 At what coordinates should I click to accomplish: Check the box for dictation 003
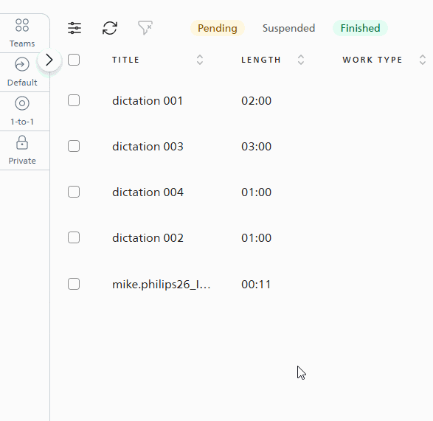(x=74, y=146)
